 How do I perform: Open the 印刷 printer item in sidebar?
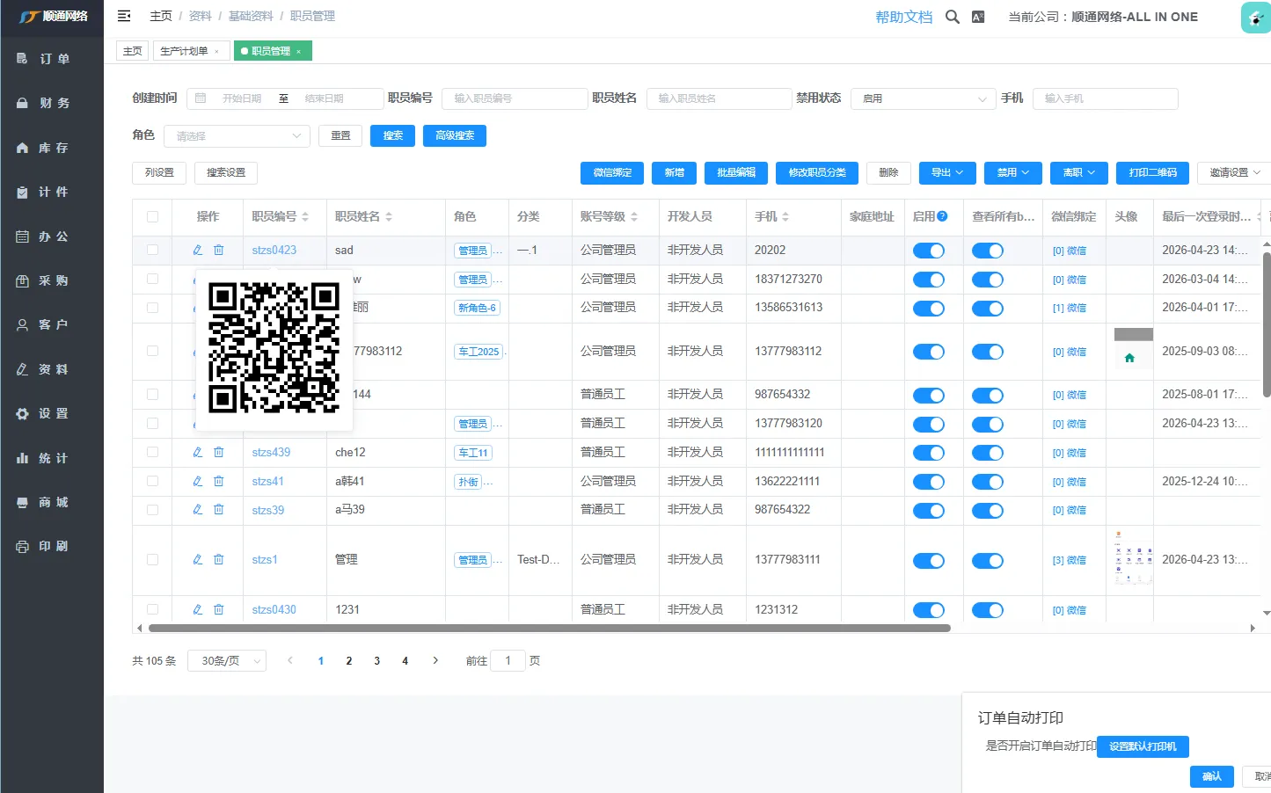tap(53, 547)
